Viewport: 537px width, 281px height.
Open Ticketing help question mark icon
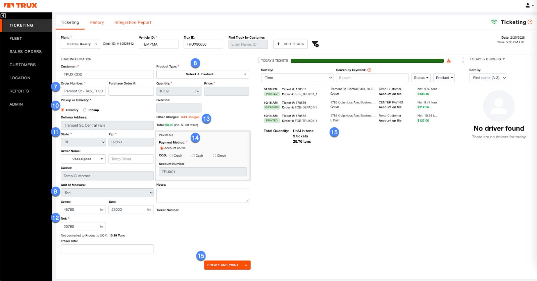coord(530,22)
